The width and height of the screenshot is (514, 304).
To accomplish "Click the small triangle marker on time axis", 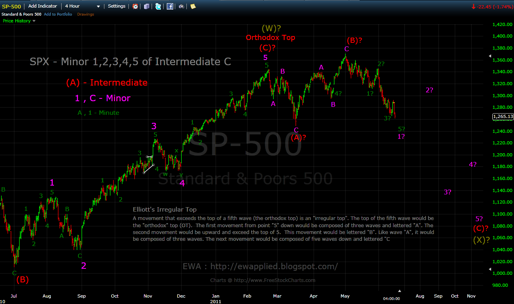I will tap(399, 290).
